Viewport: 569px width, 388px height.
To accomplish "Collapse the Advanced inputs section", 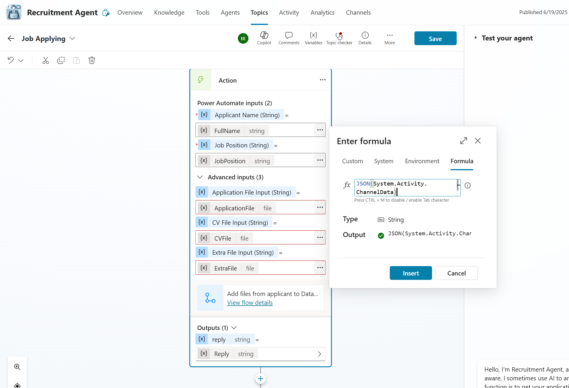I will [x=200, y=177].
